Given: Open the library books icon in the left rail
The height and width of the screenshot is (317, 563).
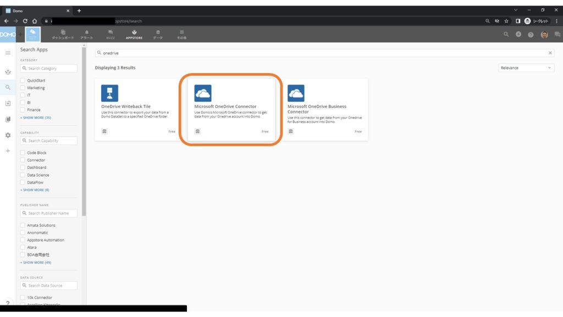Looking at the screenshot, I should pos(8,119).
